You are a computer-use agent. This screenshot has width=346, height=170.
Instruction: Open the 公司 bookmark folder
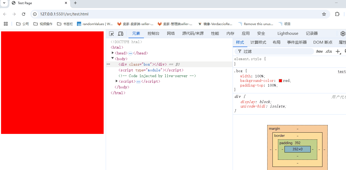pos(23,24)
